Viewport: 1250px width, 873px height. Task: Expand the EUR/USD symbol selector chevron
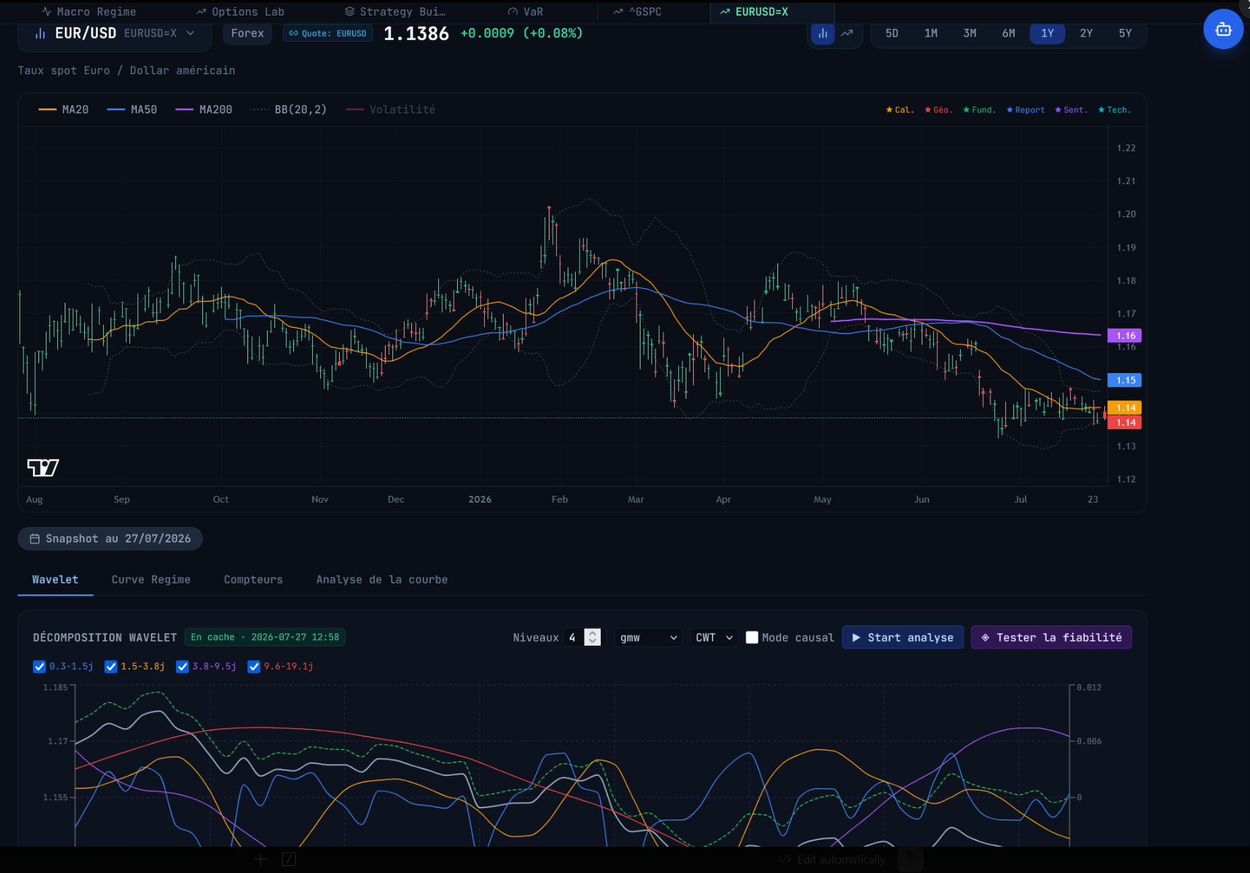click(191, 33)
